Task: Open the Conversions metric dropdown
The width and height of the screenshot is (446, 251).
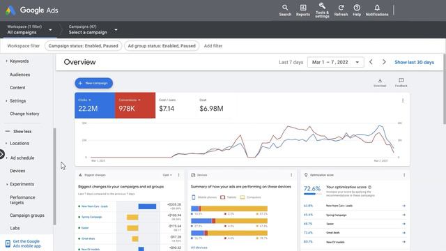Action: pyautogui.click(x=130, y=100)
